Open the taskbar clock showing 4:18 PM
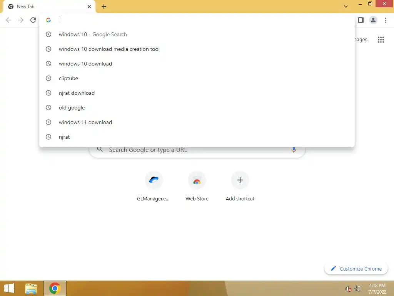 tap(377, 289)
